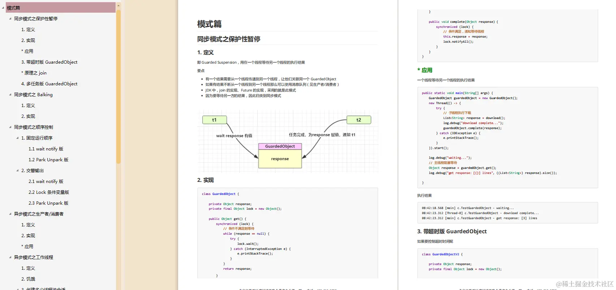The height and width of the screenshot is (290, 616).
Task: Click the outline panel's orange scrollbar thumb
Action: click(119, 87)
